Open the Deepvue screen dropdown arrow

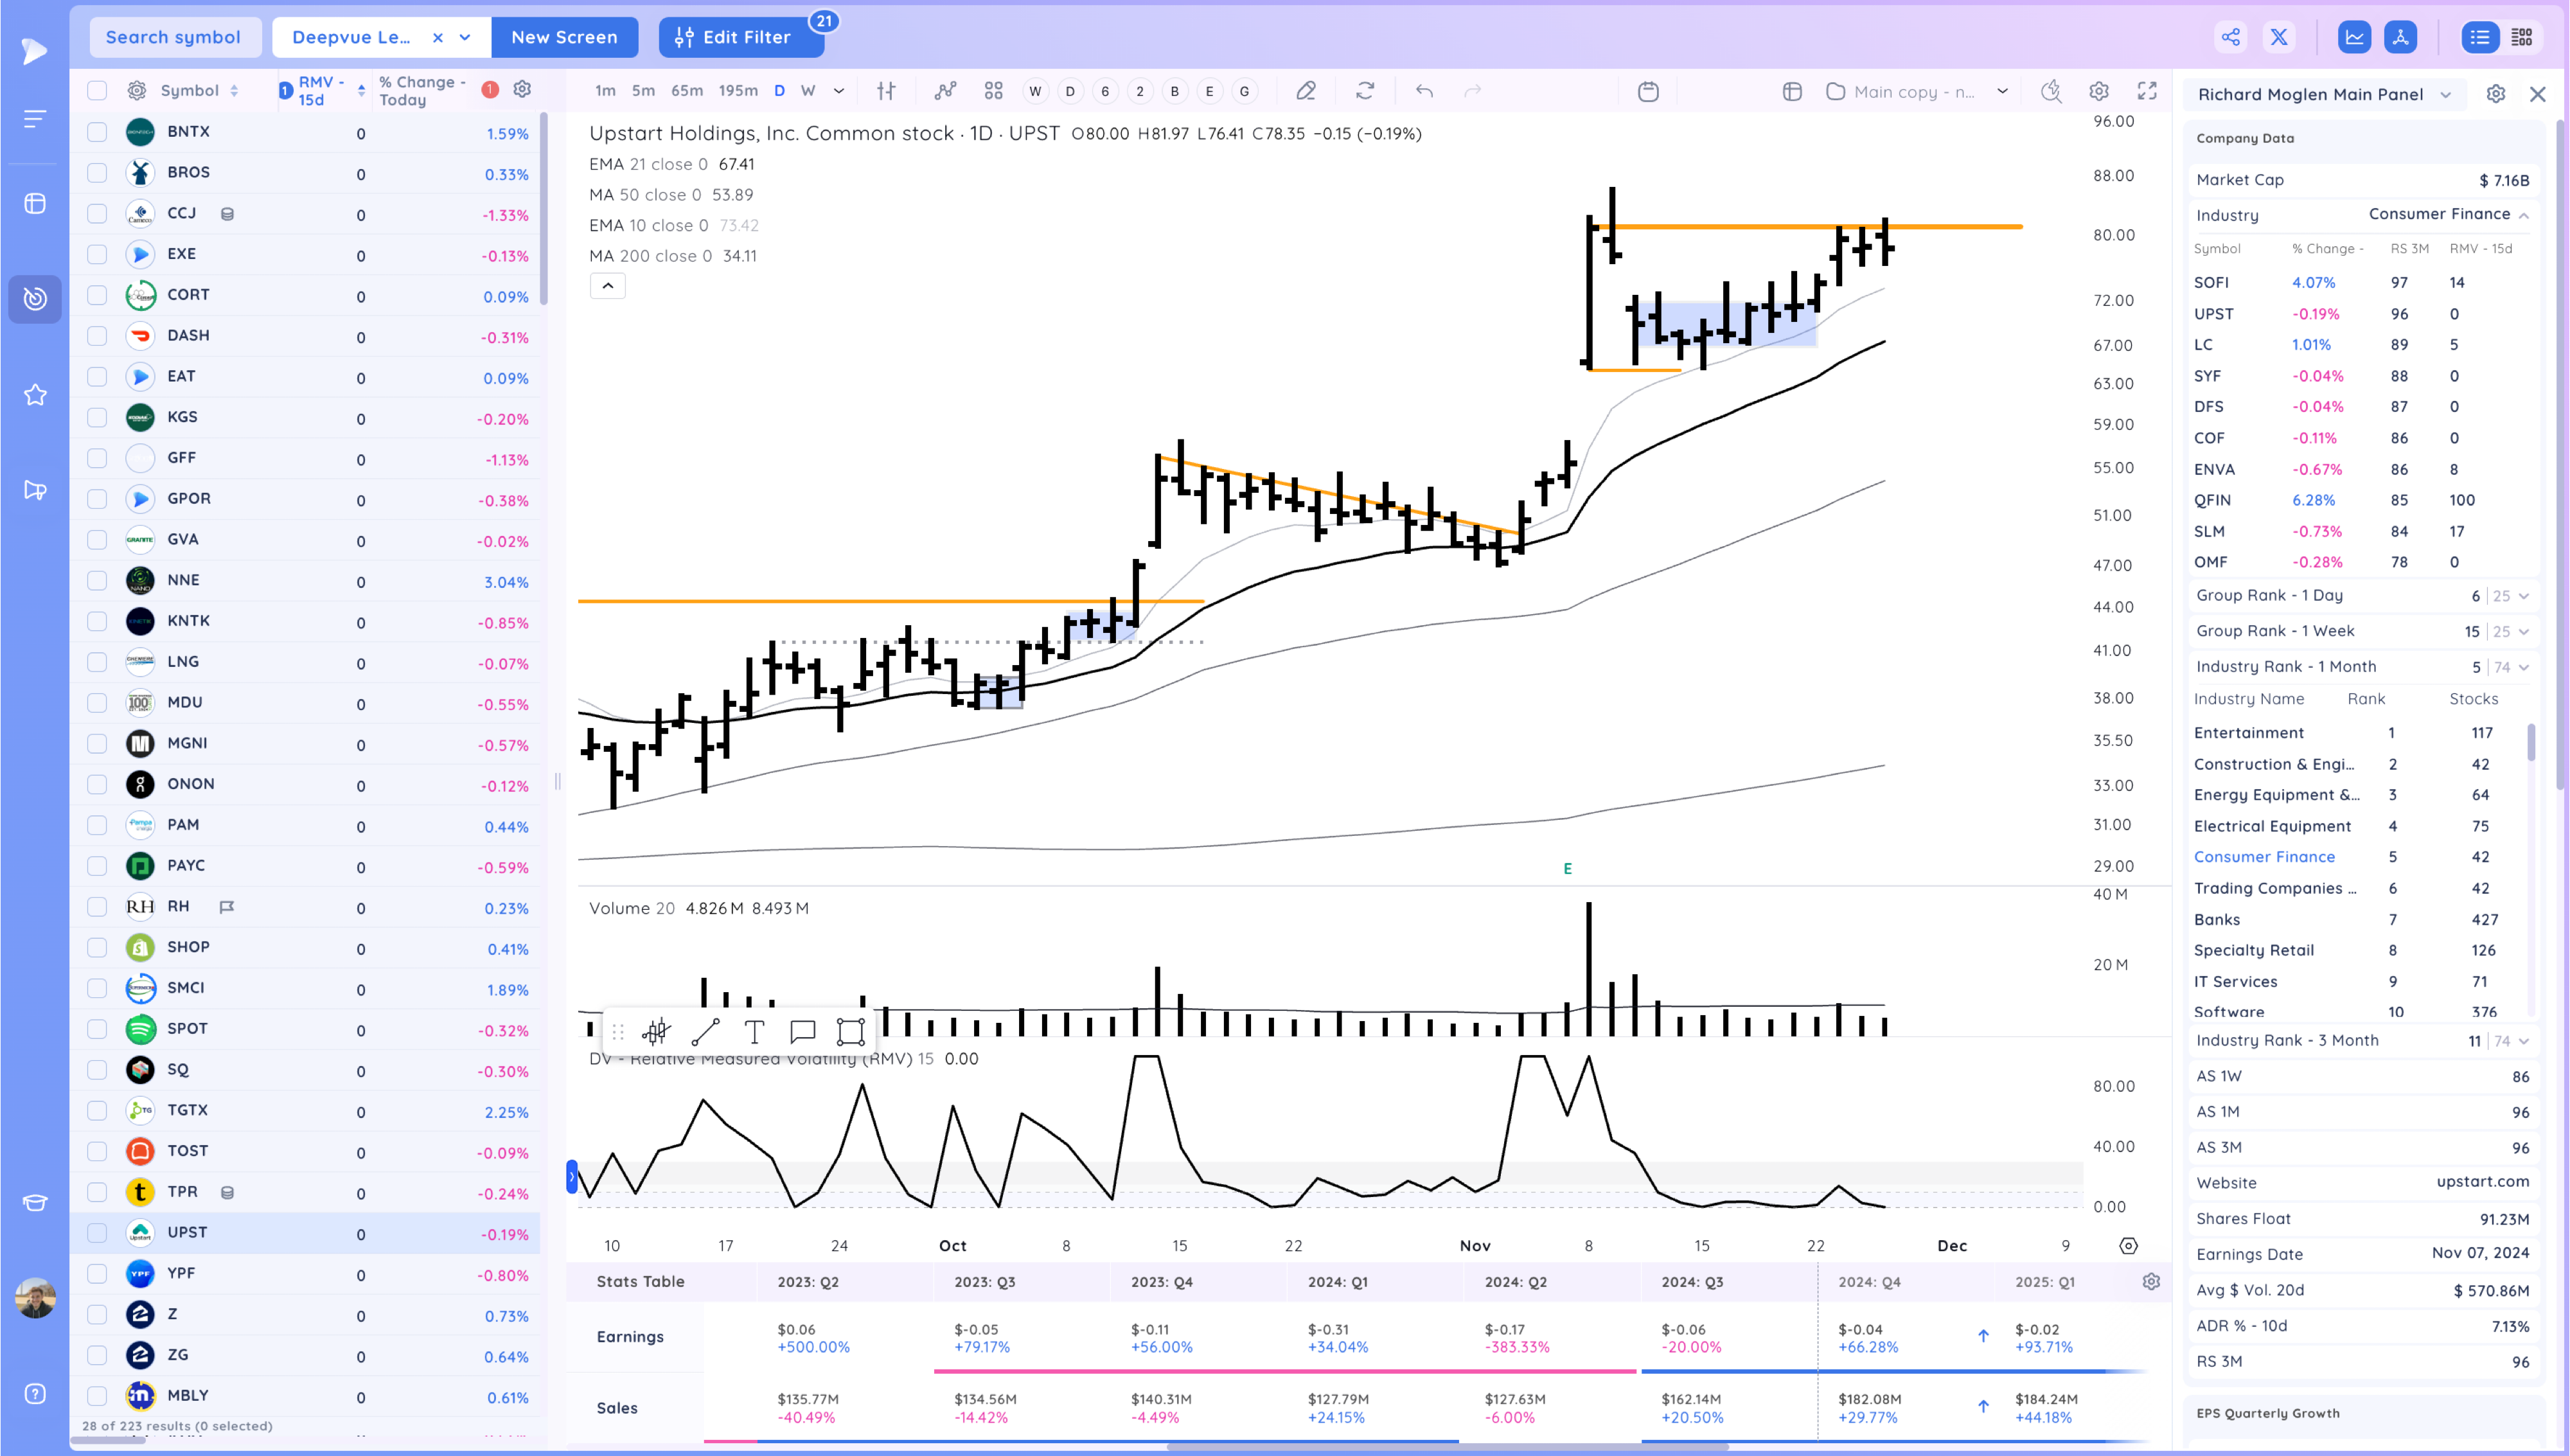pyautogui.click(x=465, y=38)
